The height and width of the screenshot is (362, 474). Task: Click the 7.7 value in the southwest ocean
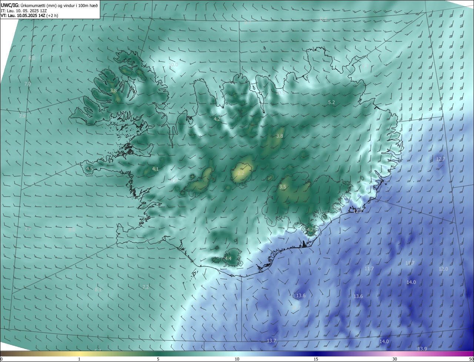(27, 229)
